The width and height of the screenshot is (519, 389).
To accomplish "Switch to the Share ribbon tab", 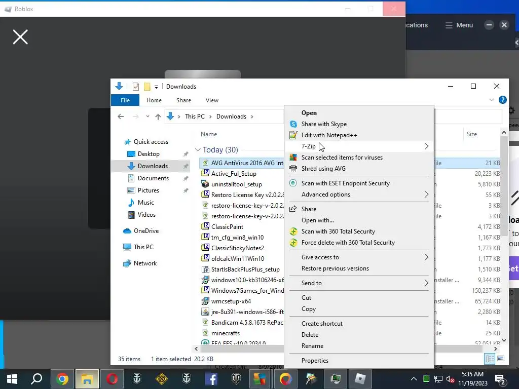I will pos(183,100).
